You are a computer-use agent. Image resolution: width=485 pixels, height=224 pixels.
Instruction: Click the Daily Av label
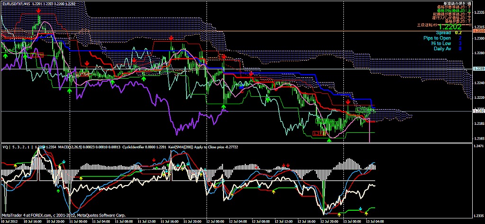pos(442,48)
